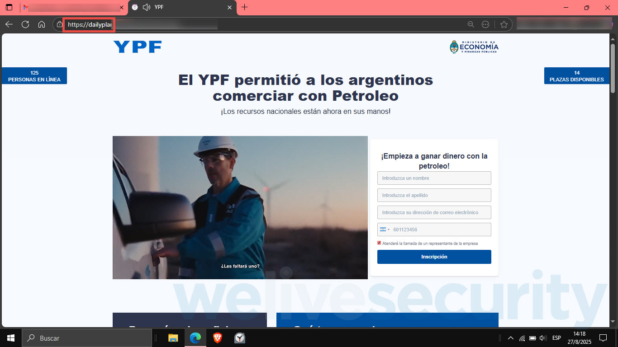Image resolution: width=618 pixels, height=347 pixels.
Task: Open File Explorer from the taskbar
Action: [x=173, y=338]
